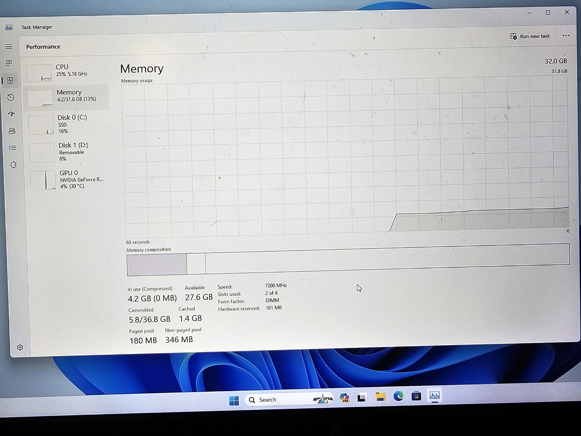Expand the More options ellipsis menu
The image size is (581, 436).
566,35
